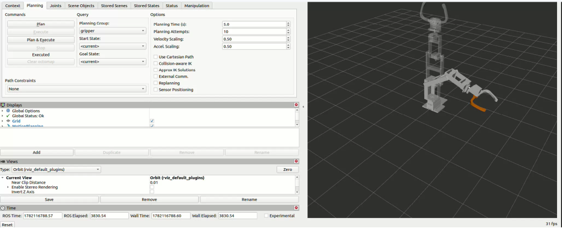This screenshot has width=562, height=229.
Task: Enable External Comm. checkbox
Action: click(x=155, y=76)
